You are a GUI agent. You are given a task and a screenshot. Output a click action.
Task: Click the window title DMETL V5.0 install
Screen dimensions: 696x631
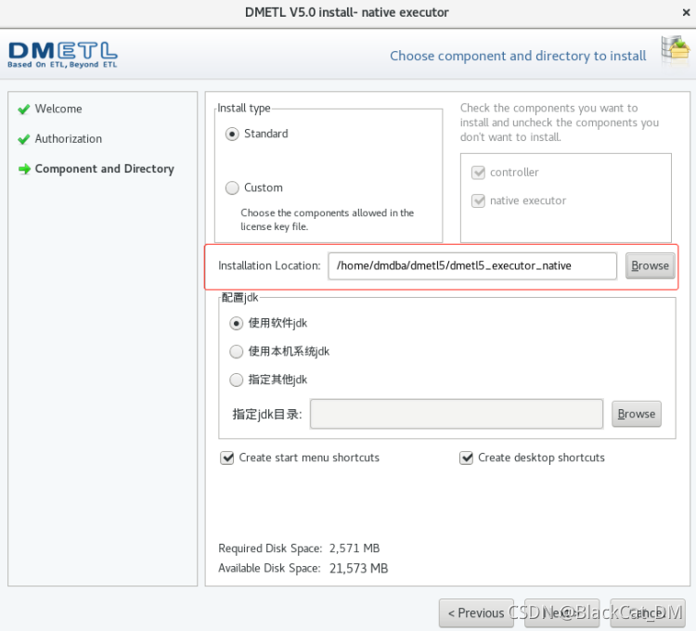(347, 12)
